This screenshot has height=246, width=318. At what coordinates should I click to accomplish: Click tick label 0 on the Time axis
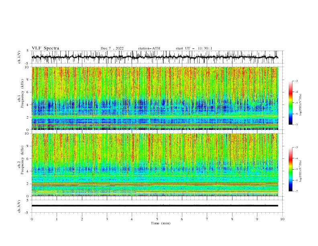click(x=32, y=219)
